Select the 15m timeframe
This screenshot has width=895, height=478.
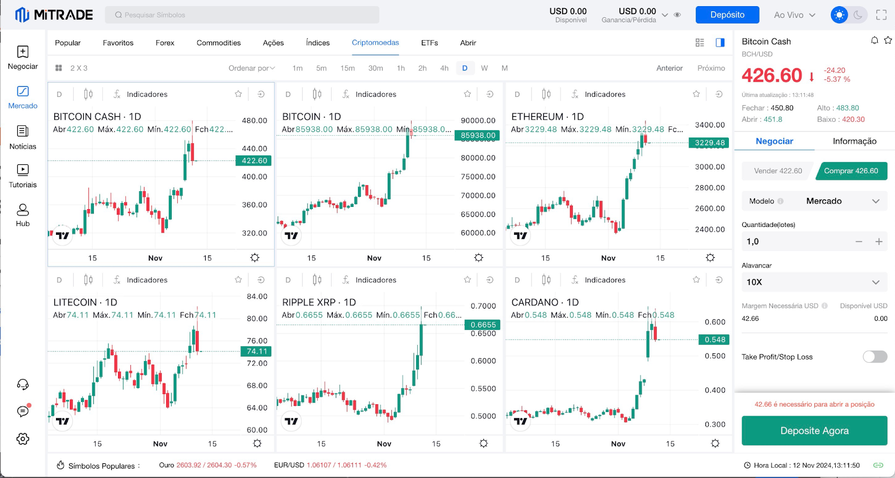347,68
